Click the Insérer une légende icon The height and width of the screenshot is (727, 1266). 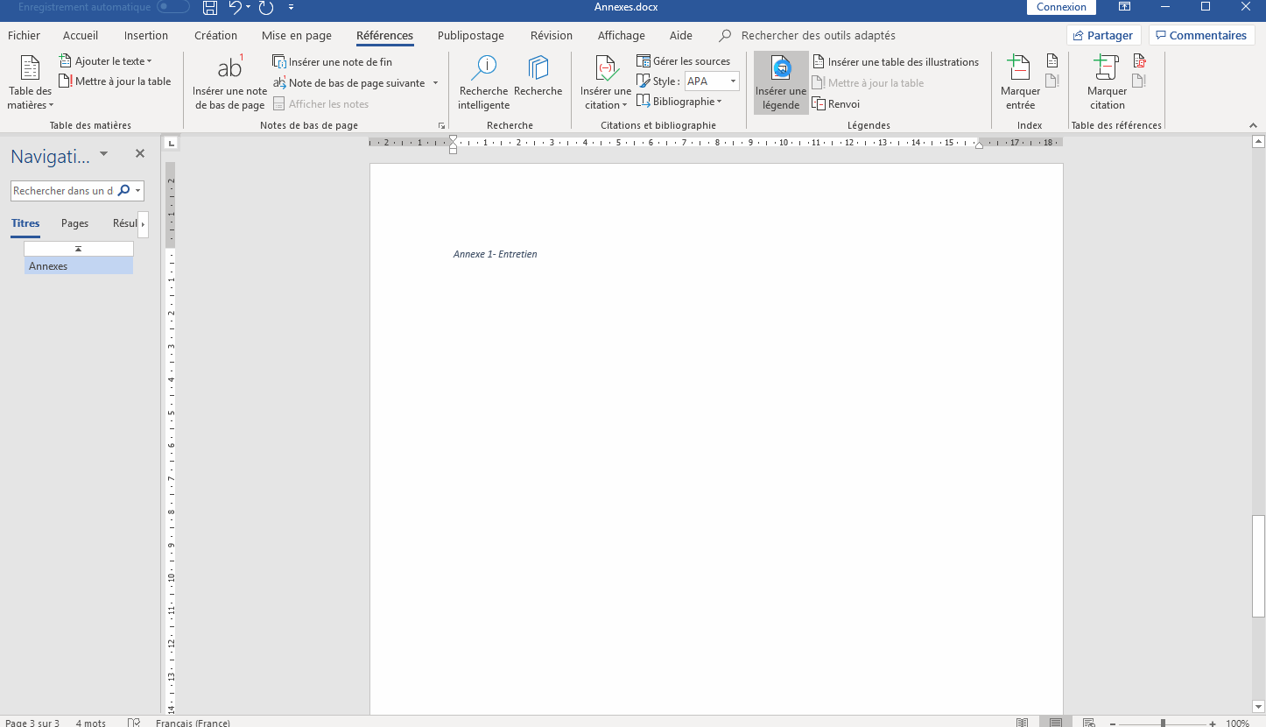click(x=781, y=70)
